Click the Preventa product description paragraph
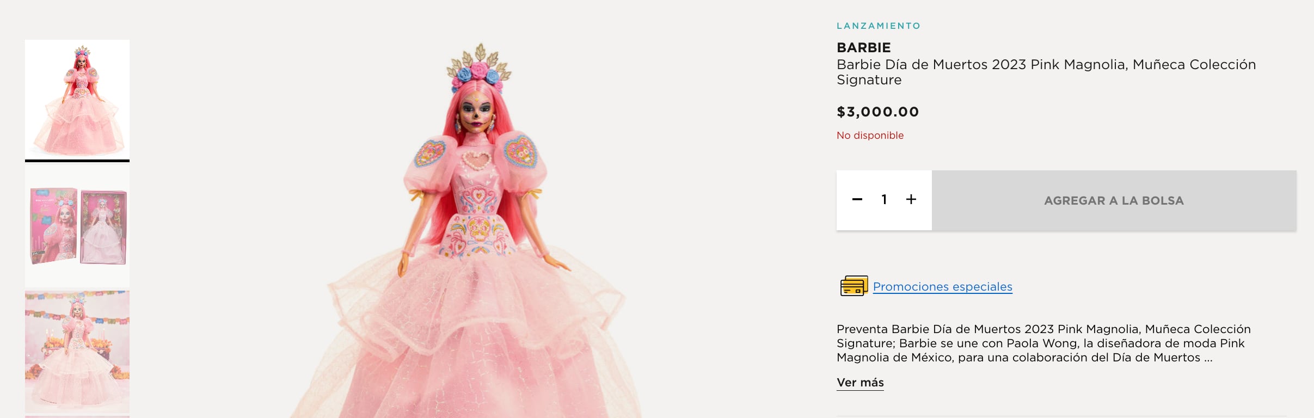 click(1043, 343)
